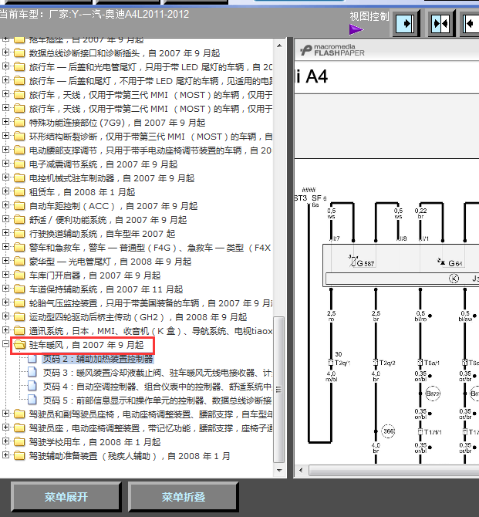Click the folder icon for 电子减震调节系统

coord(19,164)
